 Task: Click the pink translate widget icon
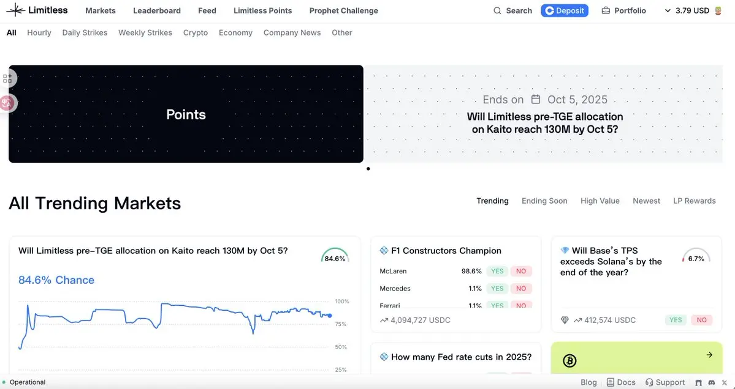point(7,103)
